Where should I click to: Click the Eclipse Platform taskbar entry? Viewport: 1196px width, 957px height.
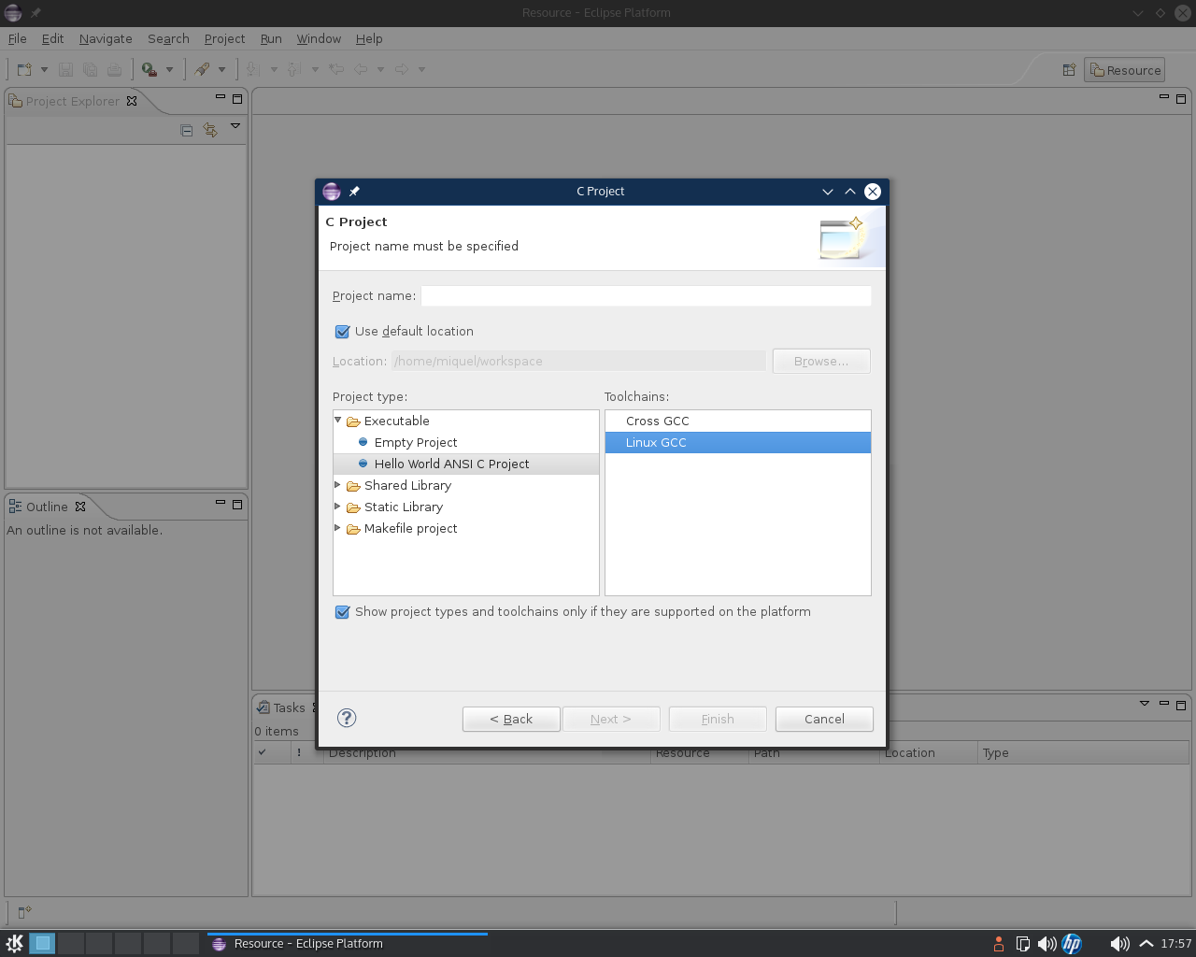(347, 943)
